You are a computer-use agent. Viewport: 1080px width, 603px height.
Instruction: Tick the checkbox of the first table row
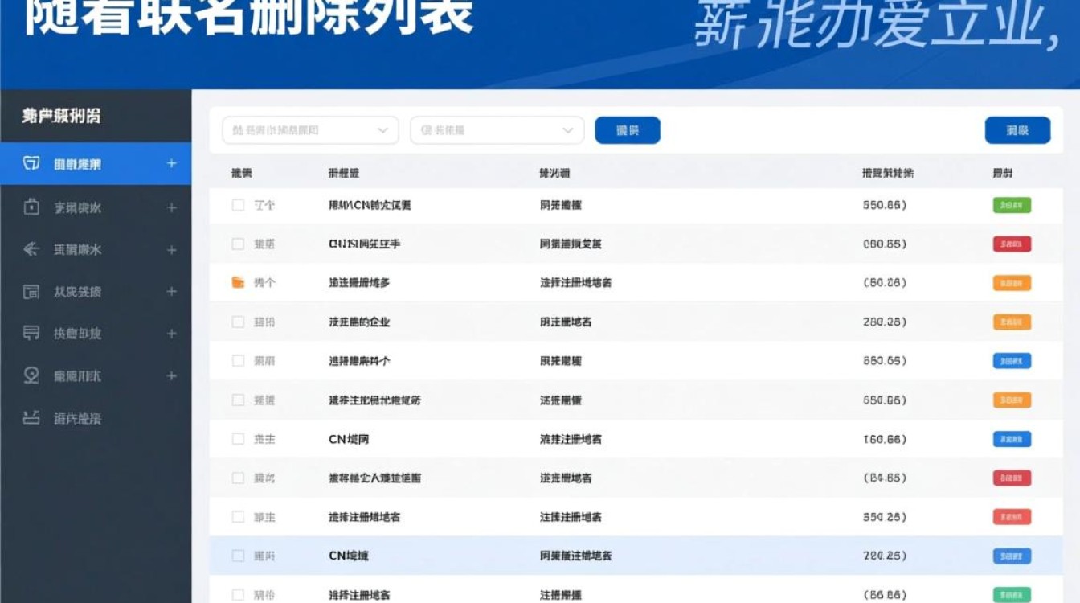click(238, 205)
